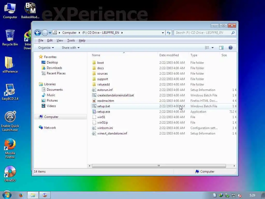Image resolution: width=265 pixels, height=199 pixels.
Task: Click the drive icon in address bar
Action: [x=55, y=32]
